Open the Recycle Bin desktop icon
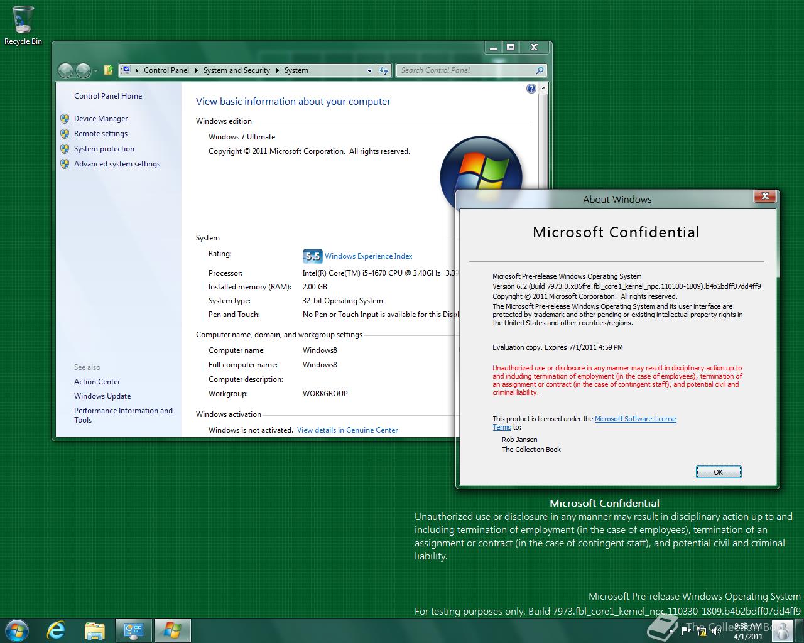The width and height of the screenshot is (804, 643). (x=23, y=25)
